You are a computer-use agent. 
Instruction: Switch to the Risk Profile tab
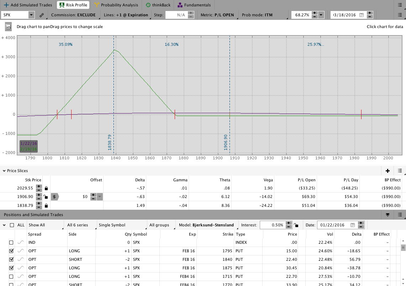pyautogui.click(x=73, y=5)
